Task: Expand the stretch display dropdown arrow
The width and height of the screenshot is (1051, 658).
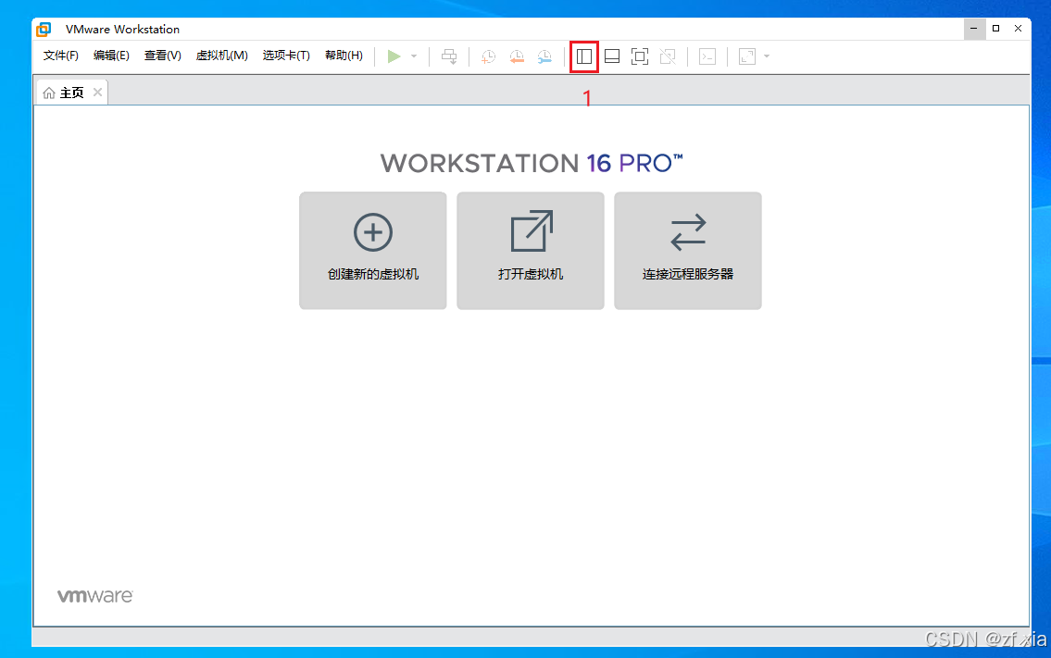Action: [x=767, y=56]
